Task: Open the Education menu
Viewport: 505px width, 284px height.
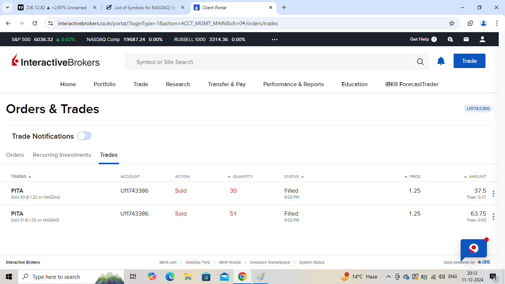Action: tap(355, 84)
